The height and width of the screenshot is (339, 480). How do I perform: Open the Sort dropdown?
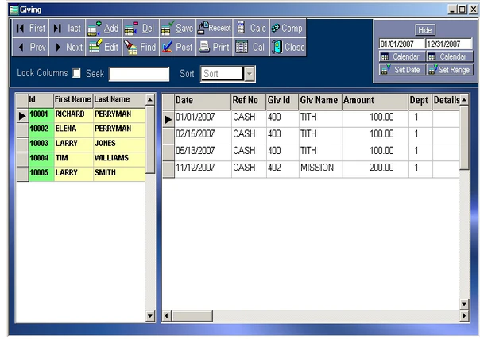pyautogui.click(x=250, y=74)
